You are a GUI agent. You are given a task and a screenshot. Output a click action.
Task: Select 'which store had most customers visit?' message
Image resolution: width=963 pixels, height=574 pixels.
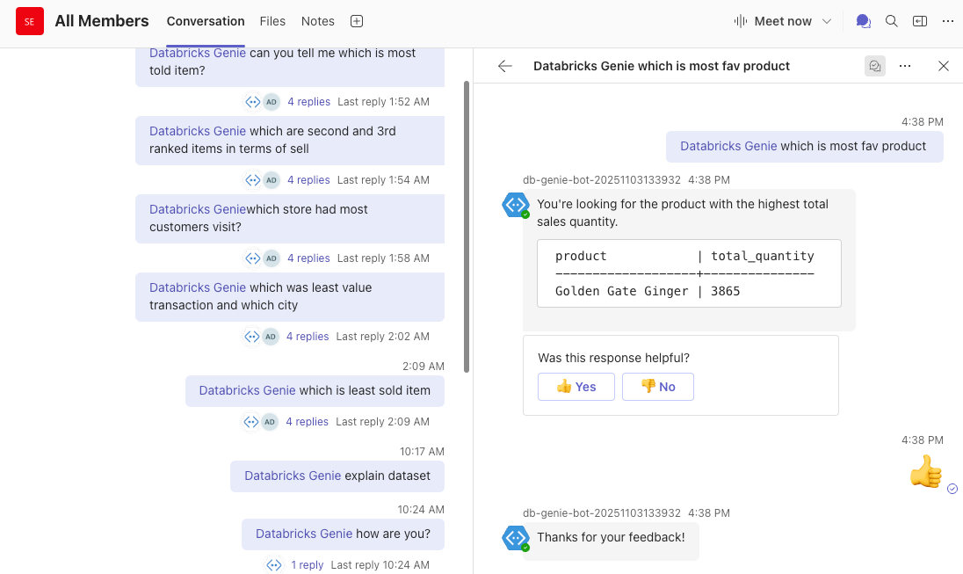pos(290,218)
